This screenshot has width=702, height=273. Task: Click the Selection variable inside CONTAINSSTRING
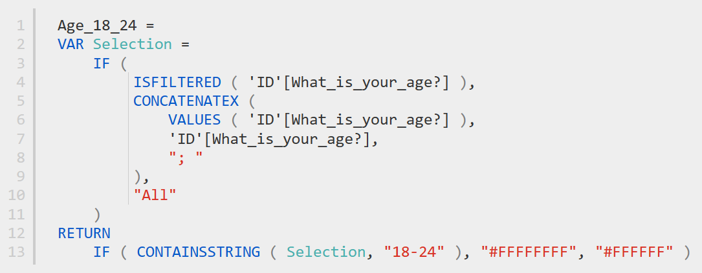(326, 252)
